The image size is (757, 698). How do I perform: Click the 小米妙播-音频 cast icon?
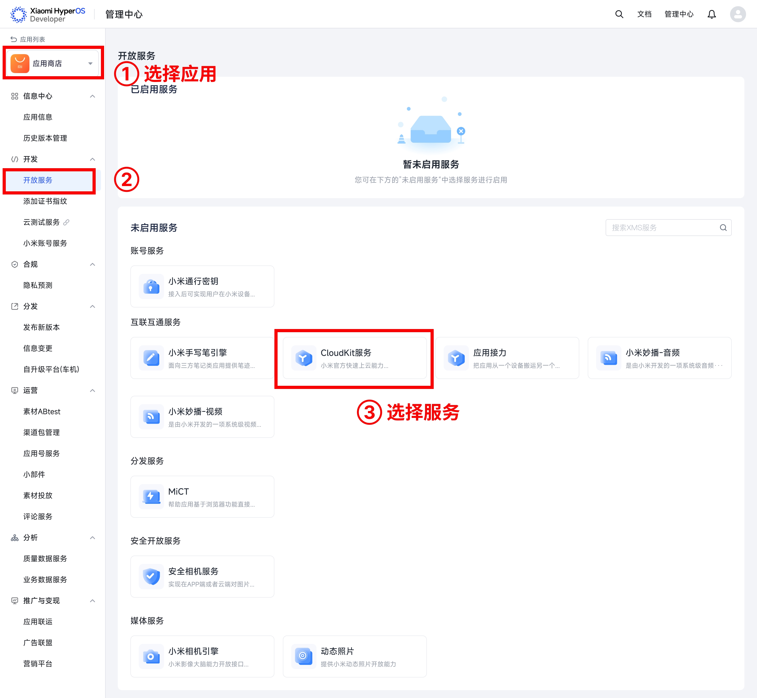pos(608,358)
